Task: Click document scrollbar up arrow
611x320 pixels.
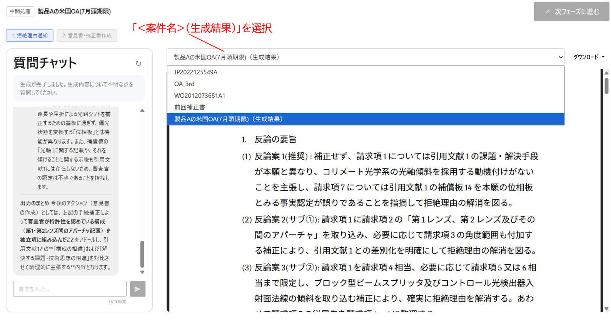Action: click(x=606, y=72)
